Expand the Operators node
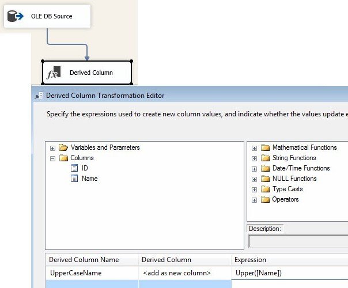Image resolution: width=348 pixels, height=288 pixels. 255,200
